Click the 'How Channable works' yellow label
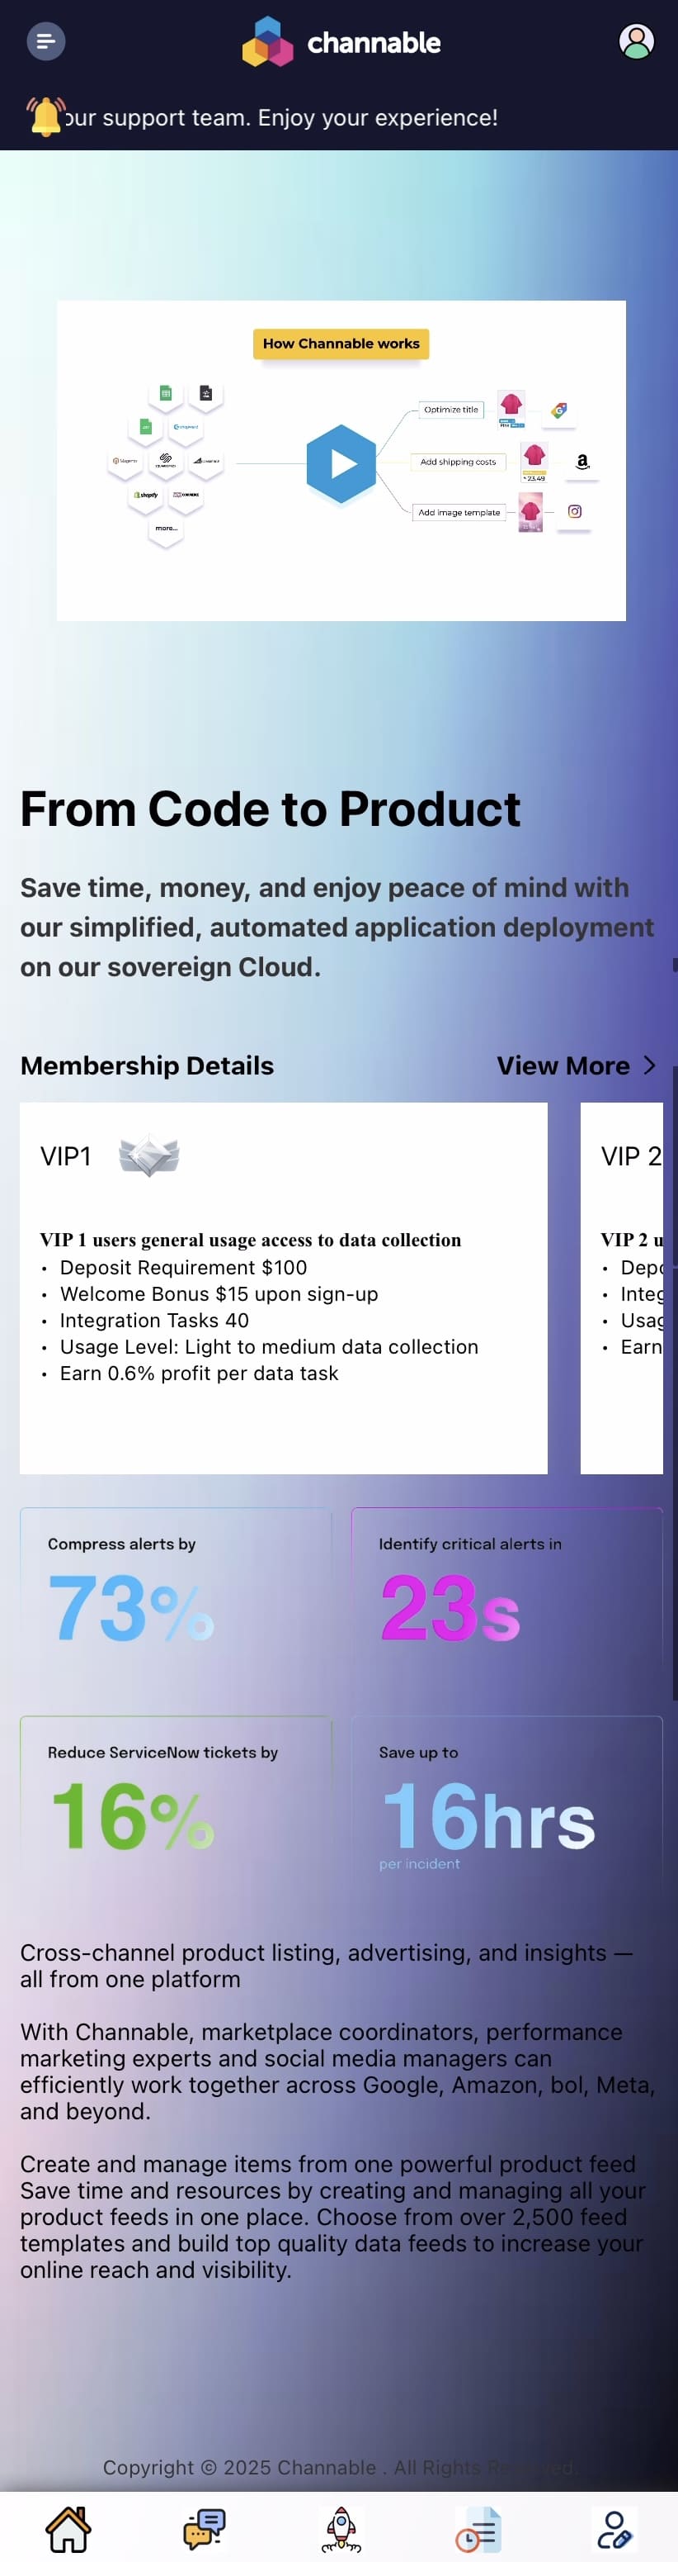Image resolution: width=678 pixels, height=2562 pixels. (x=341, y=343)
